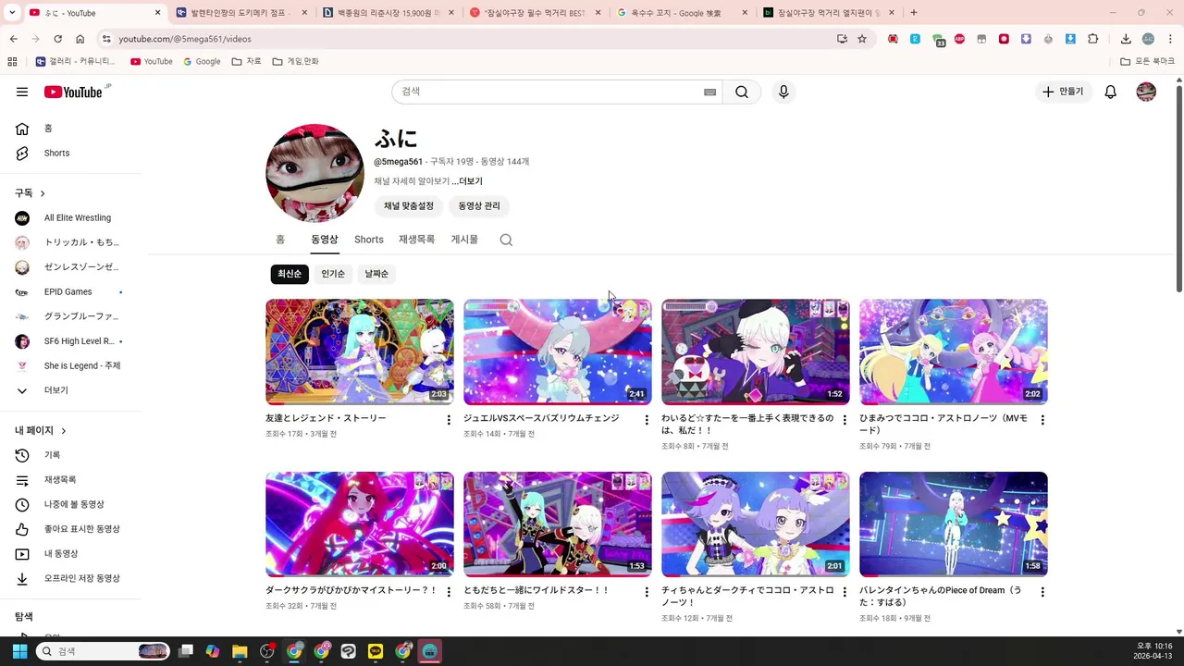Switch to channel 홈 tab

[280, 240]
